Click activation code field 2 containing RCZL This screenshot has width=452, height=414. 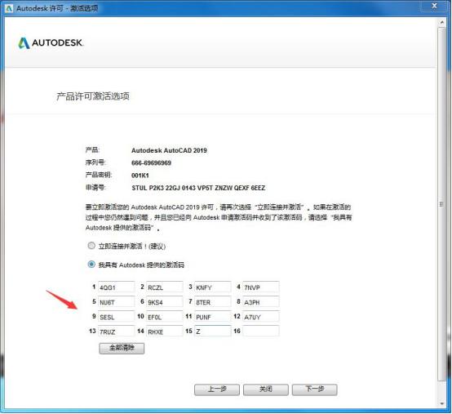click(165, 287)
